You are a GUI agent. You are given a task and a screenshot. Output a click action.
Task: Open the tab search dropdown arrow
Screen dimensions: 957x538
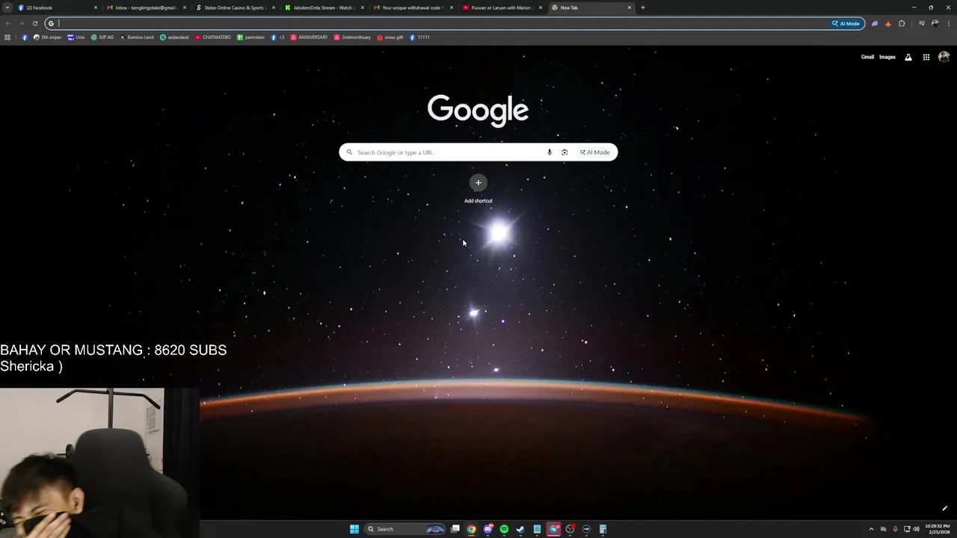point(7,7)
